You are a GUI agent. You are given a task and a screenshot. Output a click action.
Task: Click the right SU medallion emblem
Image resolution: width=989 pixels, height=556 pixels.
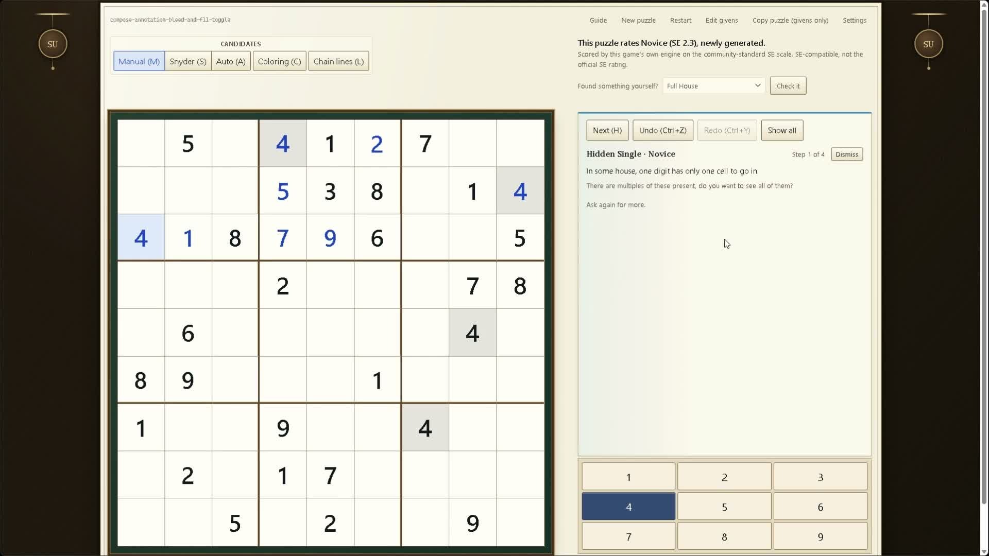928,44
